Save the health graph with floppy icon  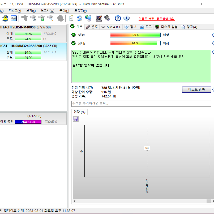point(75,119)
